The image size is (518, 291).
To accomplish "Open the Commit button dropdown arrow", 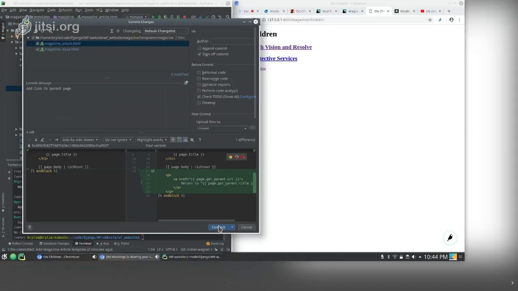I will click(x=232, y=227).
